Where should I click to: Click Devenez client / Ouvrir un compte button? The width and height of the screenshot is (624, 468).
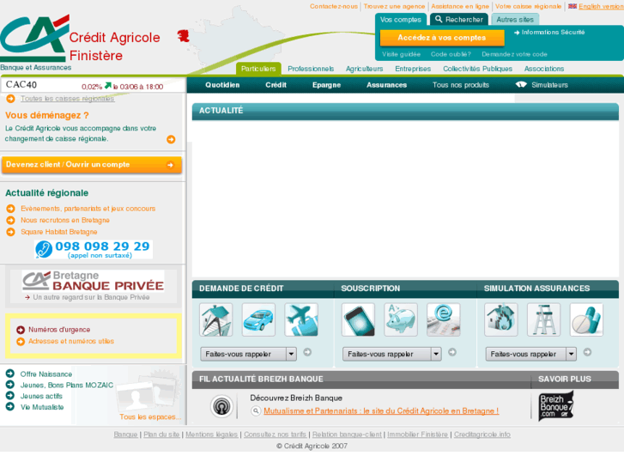(92, 165)
